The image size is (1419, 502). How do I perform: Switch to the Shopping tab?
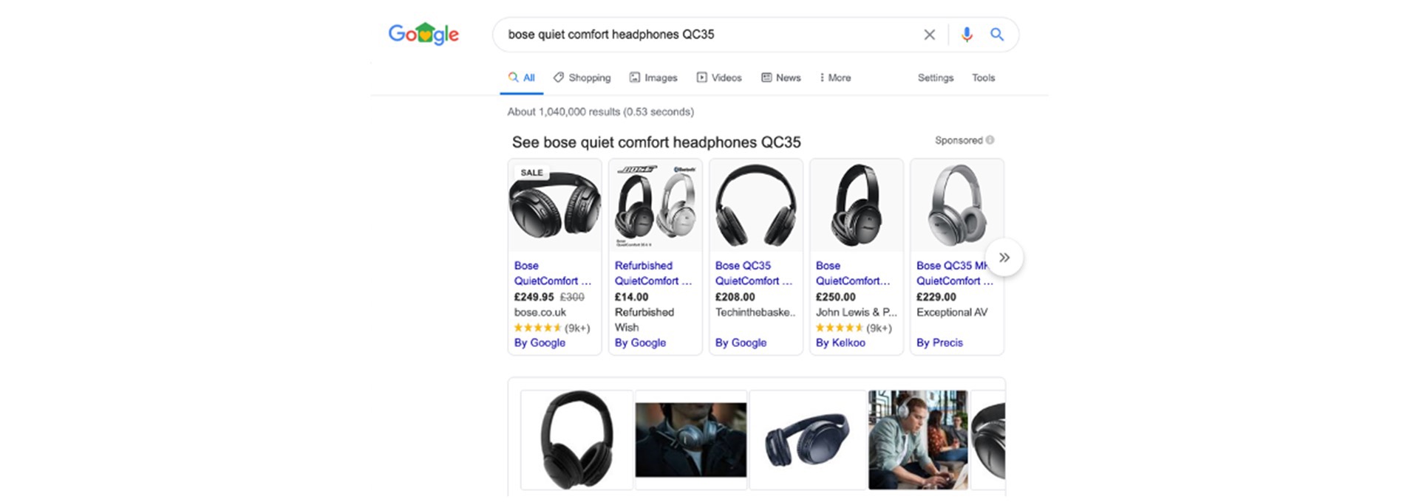pos(582,78)
